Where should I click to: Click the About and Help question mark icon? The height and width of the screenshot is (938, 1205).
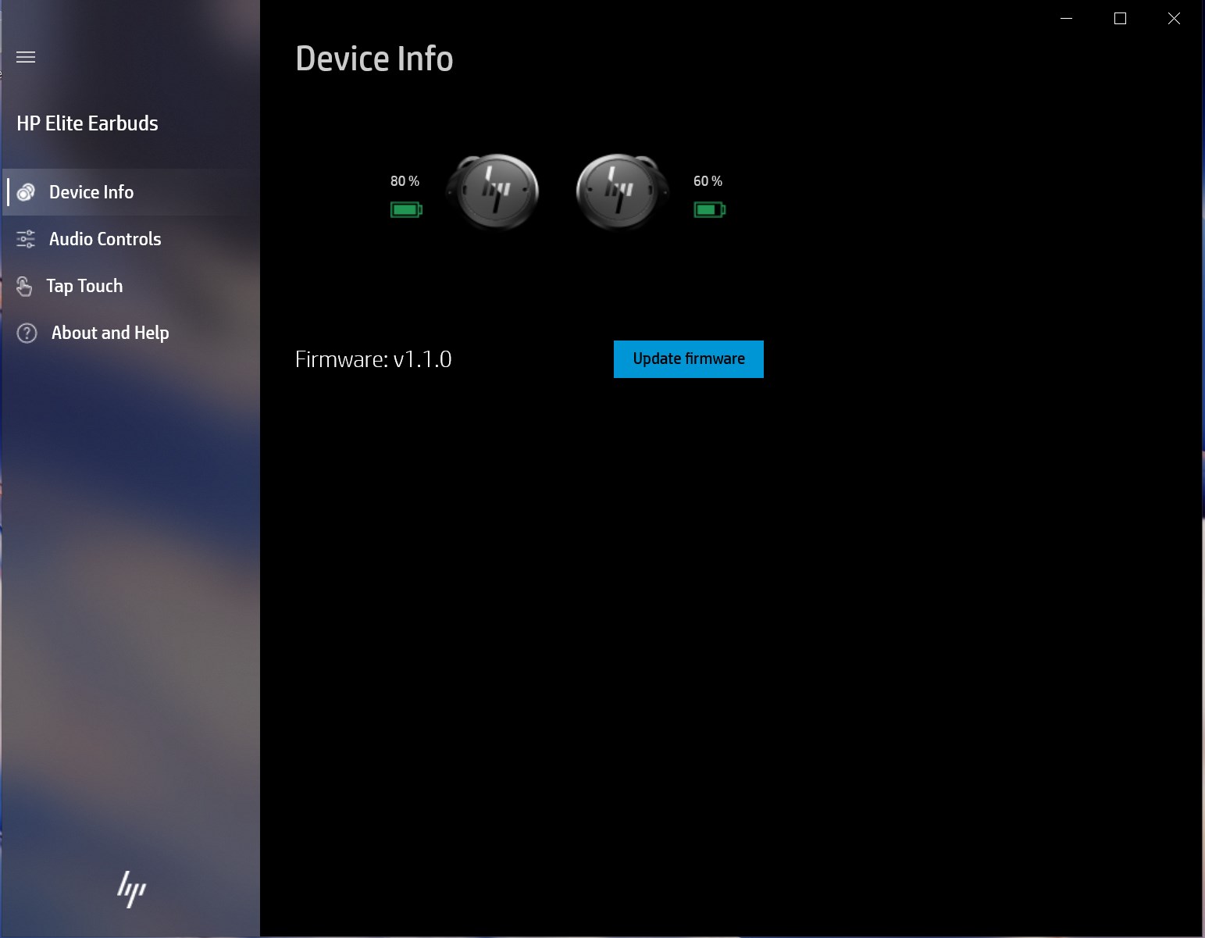coord(26,333)
